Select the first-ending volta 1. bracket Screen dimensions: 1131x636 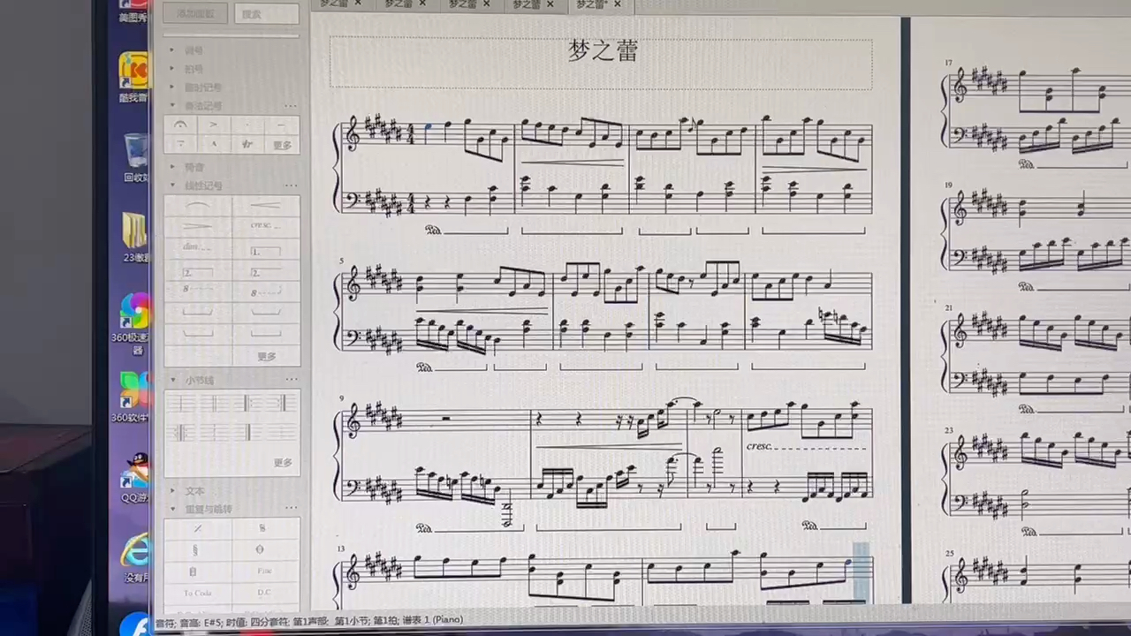coord(265,252)
